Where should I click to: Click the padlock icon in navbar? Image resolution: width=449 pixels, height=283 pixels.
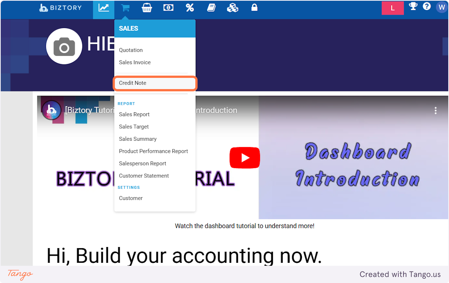(254, 7)
